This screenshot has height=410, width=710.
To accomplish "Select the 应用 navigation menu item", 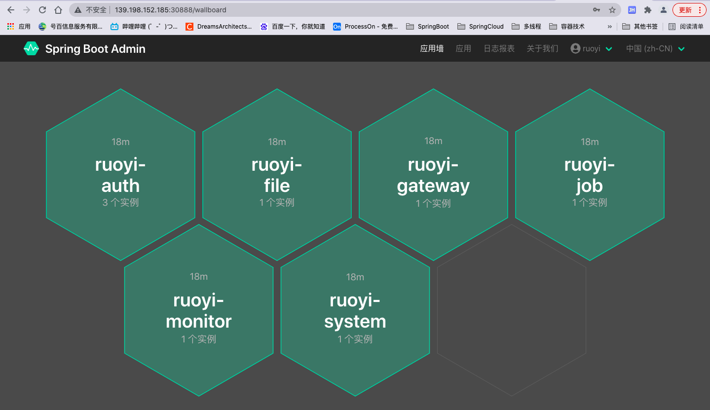I will [463, 48].
